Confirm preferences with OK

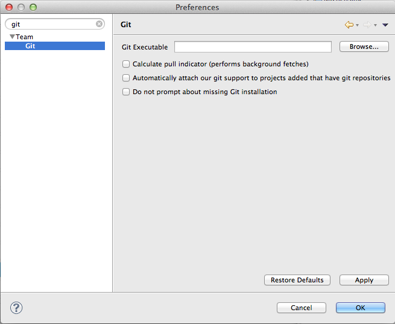pyautogui.click(x=360, y=308)
